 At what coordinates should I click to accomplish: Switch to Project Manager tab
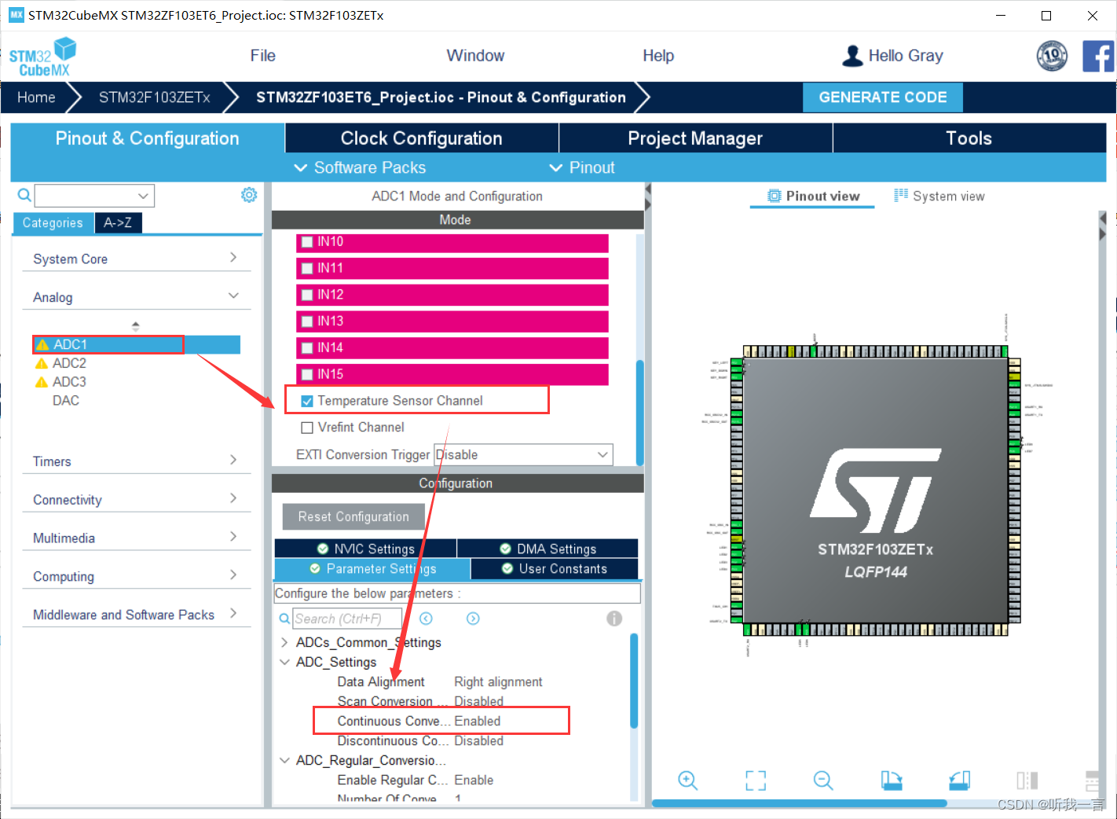click(695, 138)
